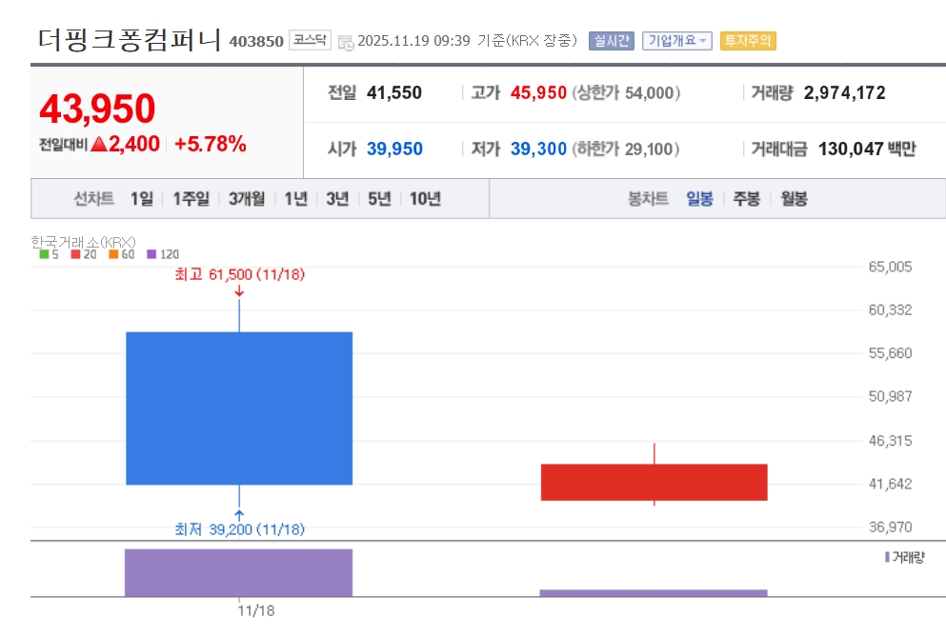Click the 실시간 real-time badge
This screenshot has height=637, width=946.
tap(612, 41)
